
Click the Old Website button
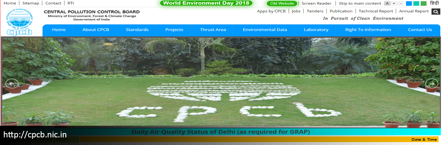tap(282, 3)
